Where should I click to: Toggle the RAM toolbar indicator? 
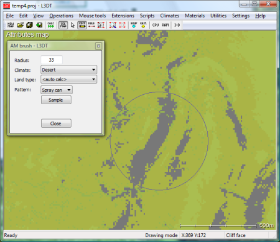click(165, 25)
